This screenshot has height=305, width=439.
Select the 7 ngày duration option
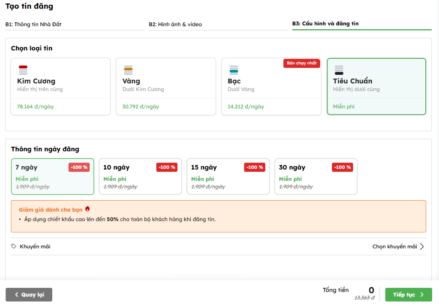tap(52, 177)
